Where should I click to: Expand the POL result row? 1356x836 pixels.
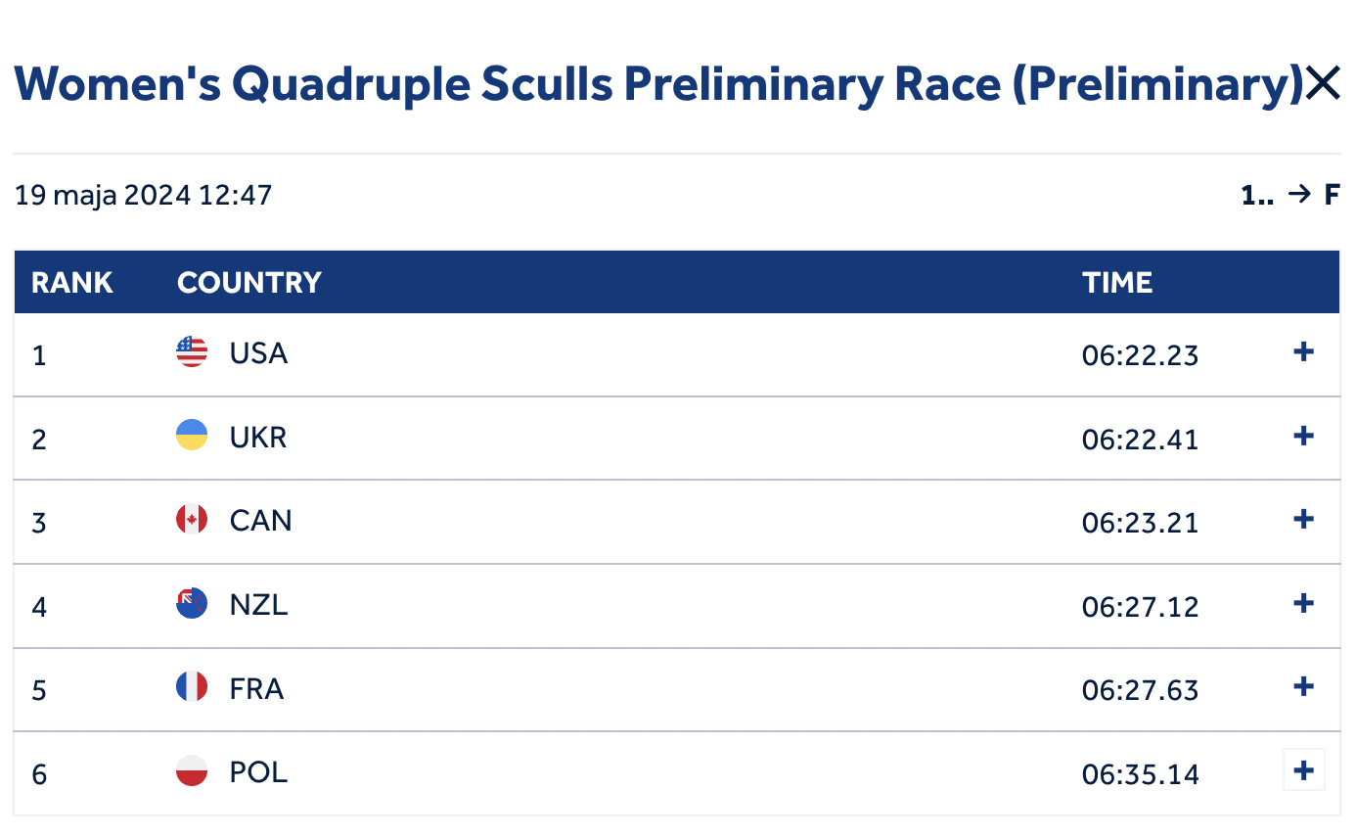pos(1303,771)
